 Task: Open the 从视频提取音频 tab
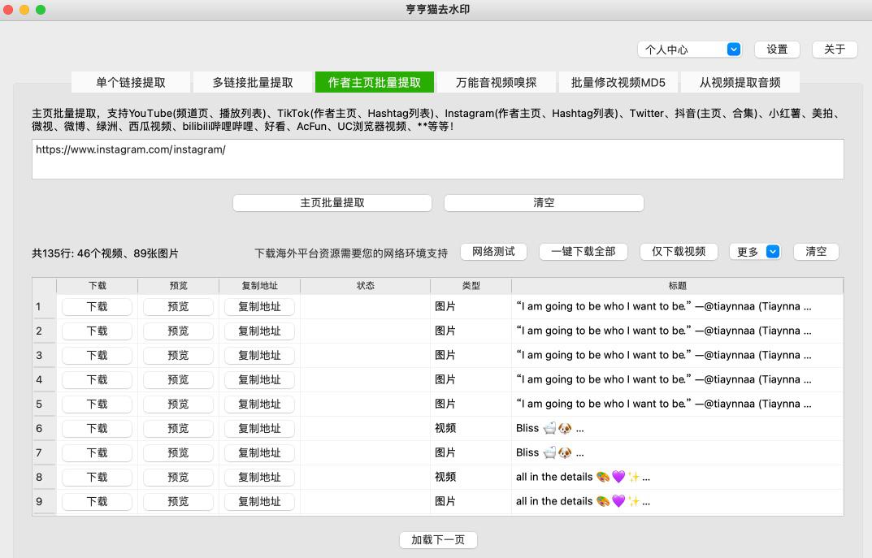coord(740,82)
